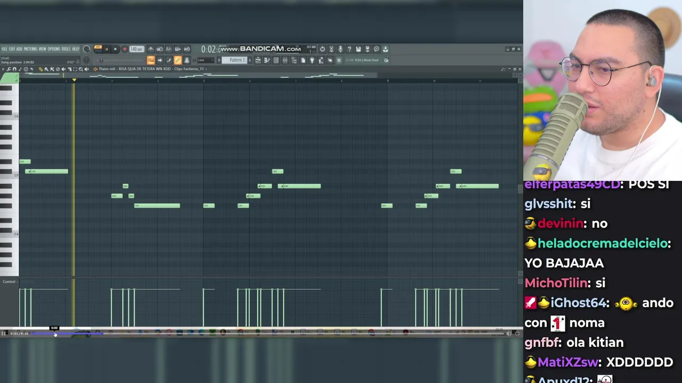Screen dimensions: 682x383
Task: Click the username glvsshit in chat
Action: [x=550, y=204]
